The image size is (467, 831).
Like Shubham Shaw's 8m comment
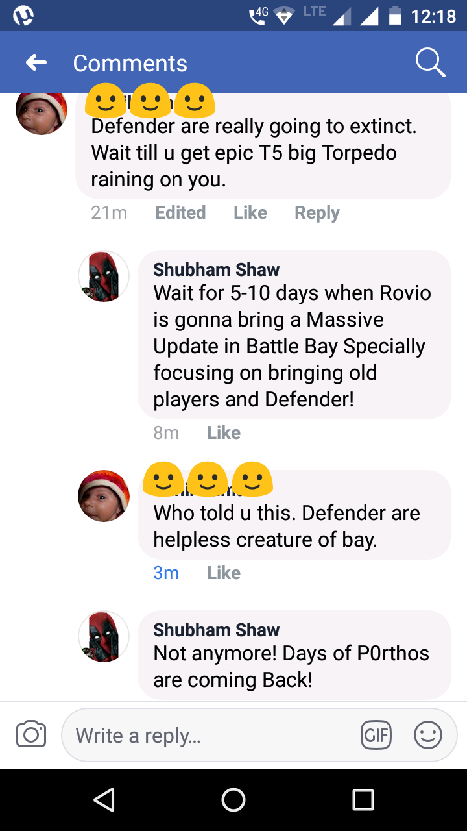click(x=224, y=433)
